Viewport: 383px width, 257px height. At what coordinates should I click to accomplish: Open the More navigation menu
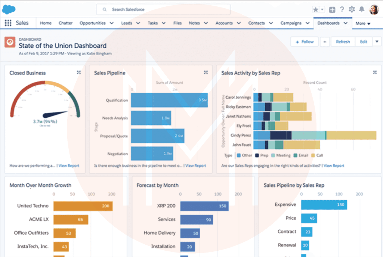[362, 24]
